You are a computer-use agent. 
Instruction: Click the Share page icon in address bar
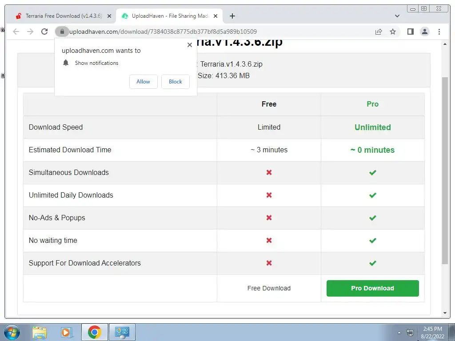coord(379,32)
